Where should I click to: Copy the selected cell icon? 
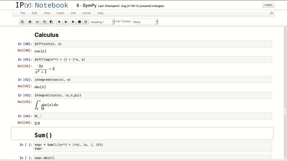coord(44,22)
